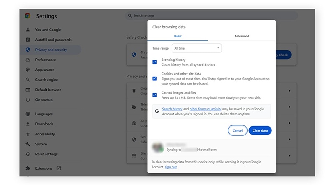The image size is (334, 185).
Task: Click the Performance gauge icon
Action: click(28, 60)
